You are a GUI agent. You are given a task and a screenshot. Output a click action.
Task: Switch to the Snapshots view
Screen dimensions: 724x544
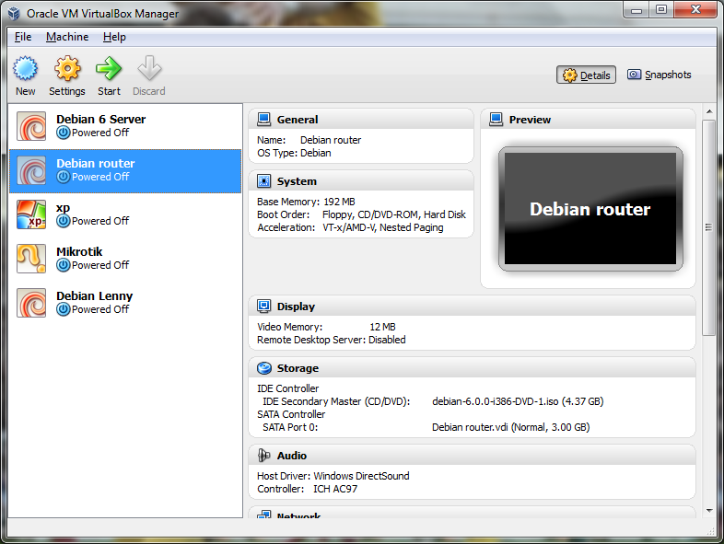point(659,75)
